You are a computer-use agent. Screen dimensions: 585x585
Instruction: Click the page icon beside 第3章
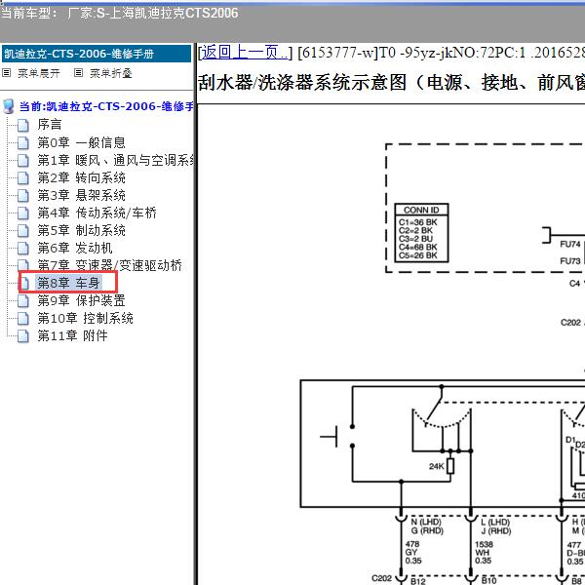pyautogui.click(x=23, y=196)
